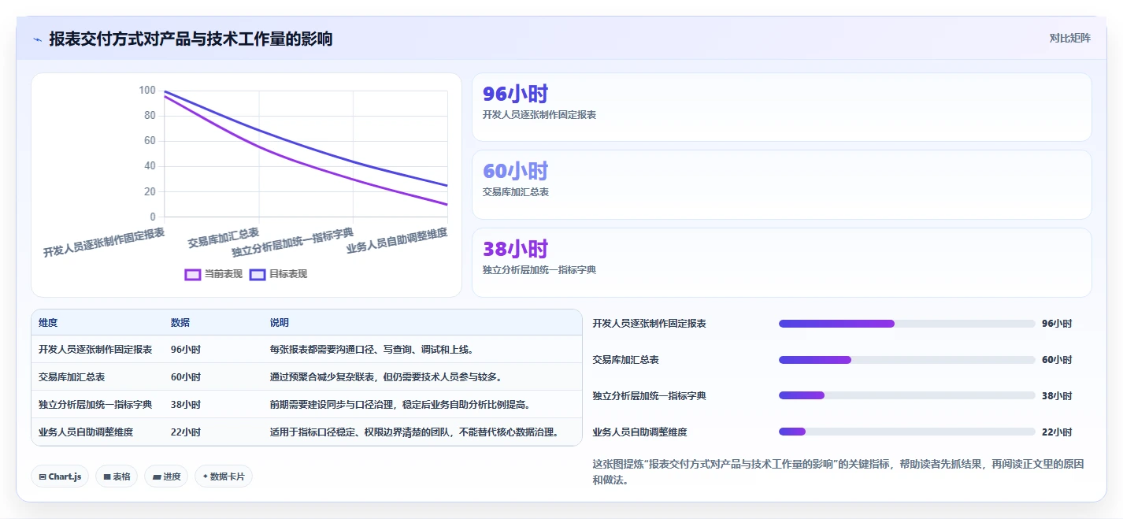Click description starting 通过预聚合减少复杂联表
The height and width of the screenshot is (519, 1123).
click(x=386, y=377)
